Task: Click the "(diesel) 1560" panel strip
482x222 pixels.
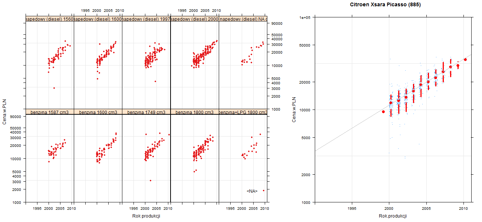Action: pyautogui.click(x=50, y=19)
